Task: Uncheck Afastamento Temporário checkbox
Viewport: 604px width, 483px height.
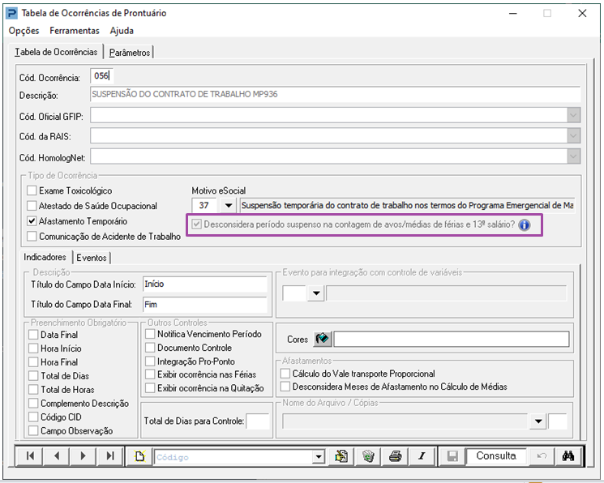Action: coord(32,220)
